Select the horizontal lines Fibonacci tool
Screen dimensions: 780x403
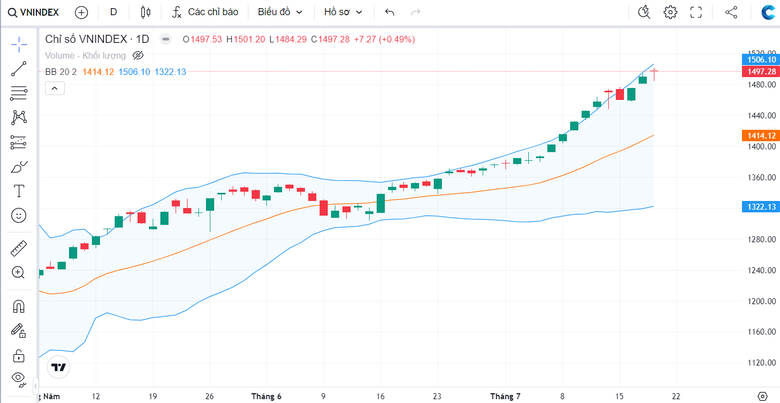click(x=19, y=93)
